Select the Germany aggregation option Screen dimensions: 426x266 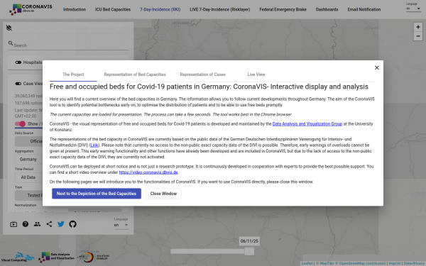[x=28, y=160]
